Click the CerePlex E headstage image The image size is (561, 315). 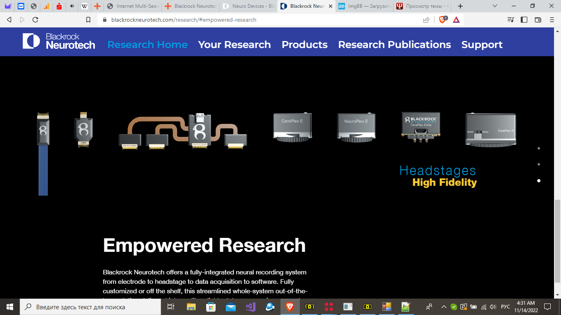[x=293, y=127]
